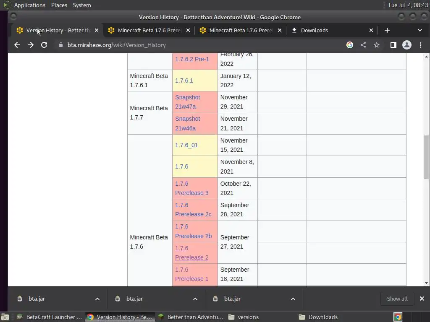Expand options for second bta.jar download

tap(195, 299)
